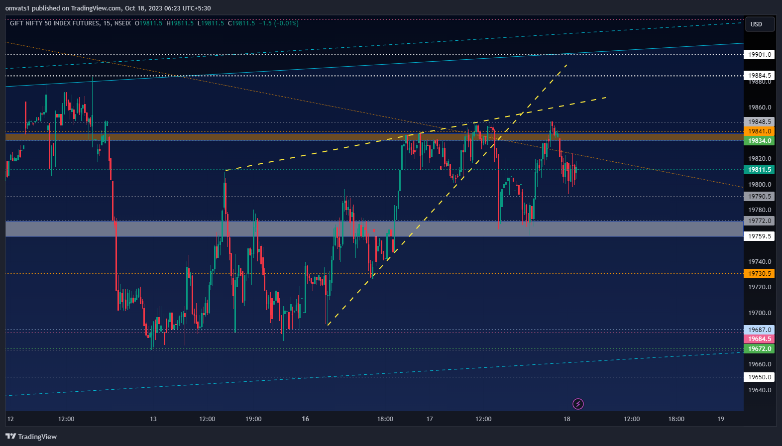
Task: Click the change value −1.5 (−0.01%)
Action: 279,23
